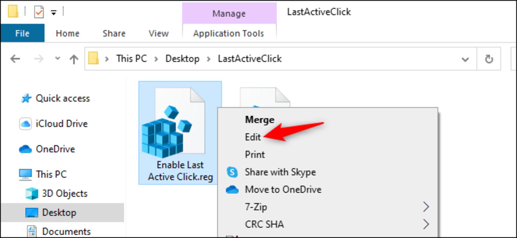The image size is (517, 238).
Task: Refresh the current folder view
Action: point(489,59)
